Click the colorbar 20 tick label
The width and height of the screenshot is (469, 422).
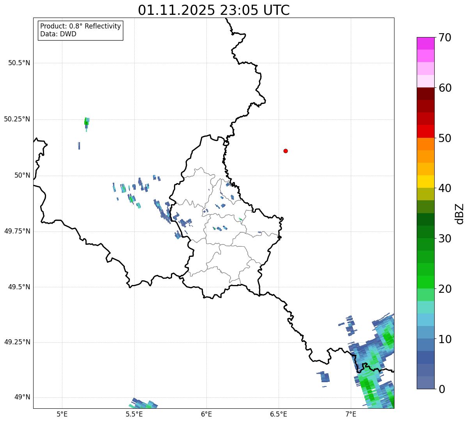point(445,289)
